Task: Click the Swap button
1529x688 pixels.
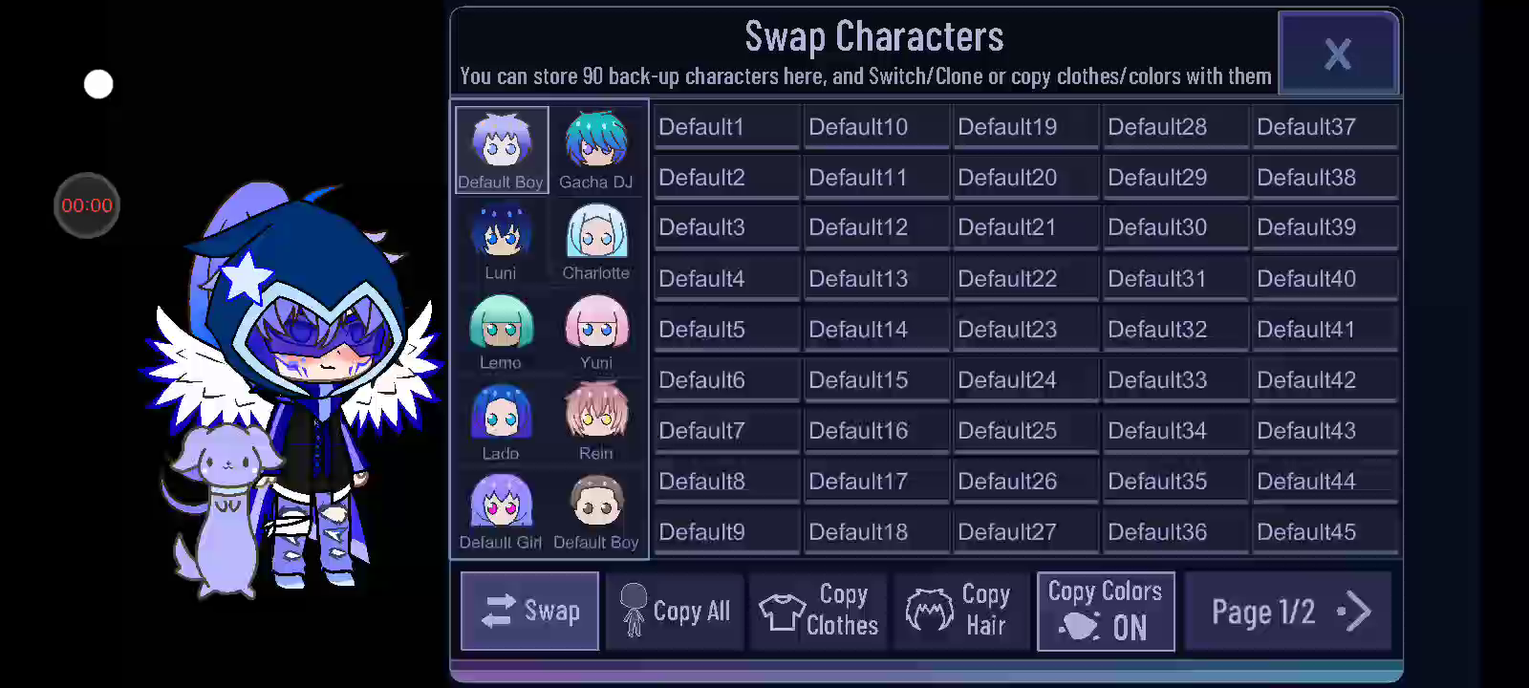Action: pyautogui.click(x=529, y=612)
